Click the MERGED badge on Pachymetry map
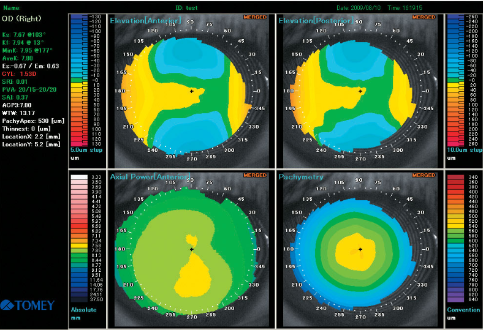Image resolution: width=483 pixels, height=330 pixels. pos(424,174)
